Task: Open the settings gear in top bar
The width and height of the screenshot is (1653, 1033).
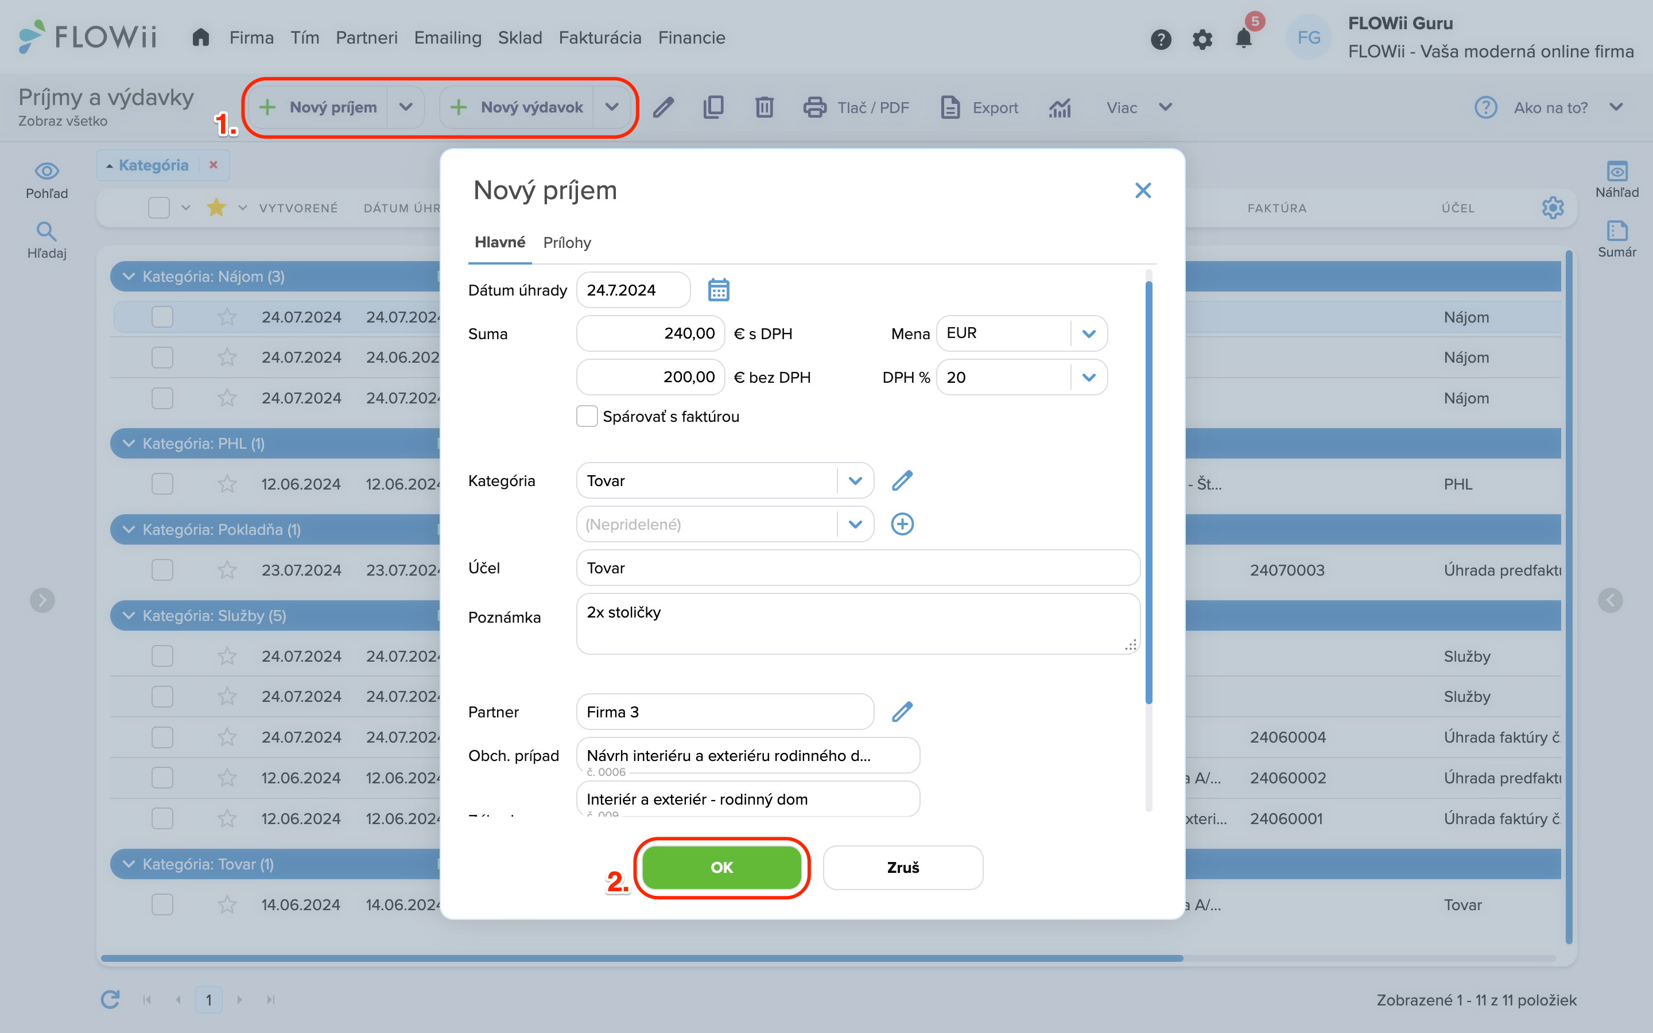Action: tap(1202, 39)
